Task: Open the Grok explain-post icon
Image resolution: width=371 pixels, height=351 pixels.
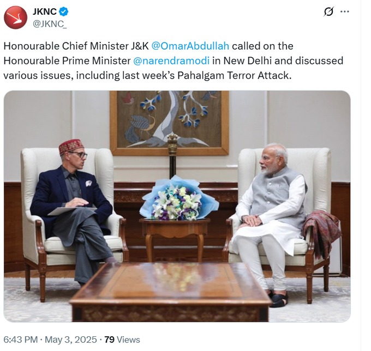Action: click(x=328, y=11)
